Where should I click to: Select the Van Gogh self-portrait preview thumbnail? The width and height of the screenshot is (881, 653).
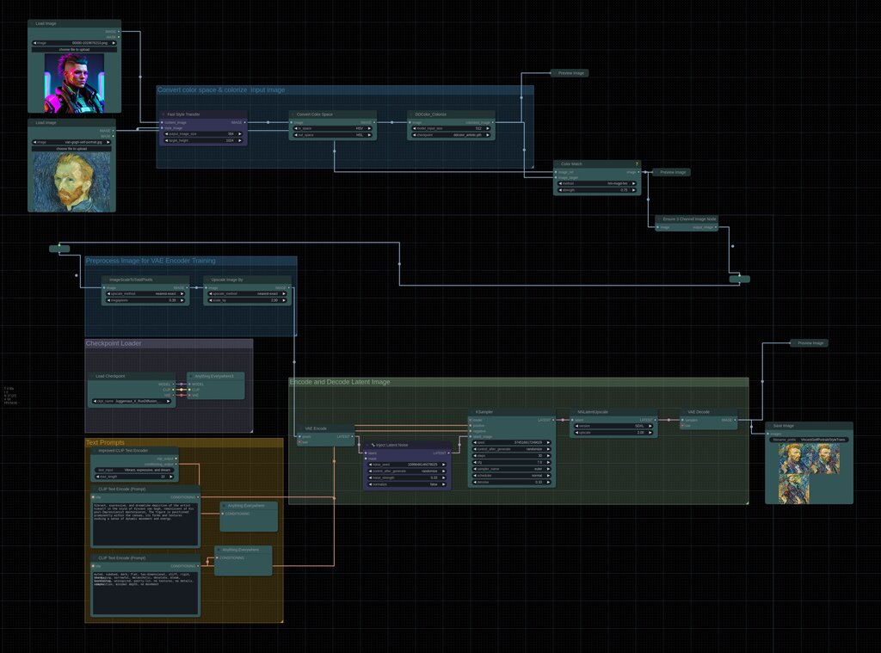(x=72, y=182)
